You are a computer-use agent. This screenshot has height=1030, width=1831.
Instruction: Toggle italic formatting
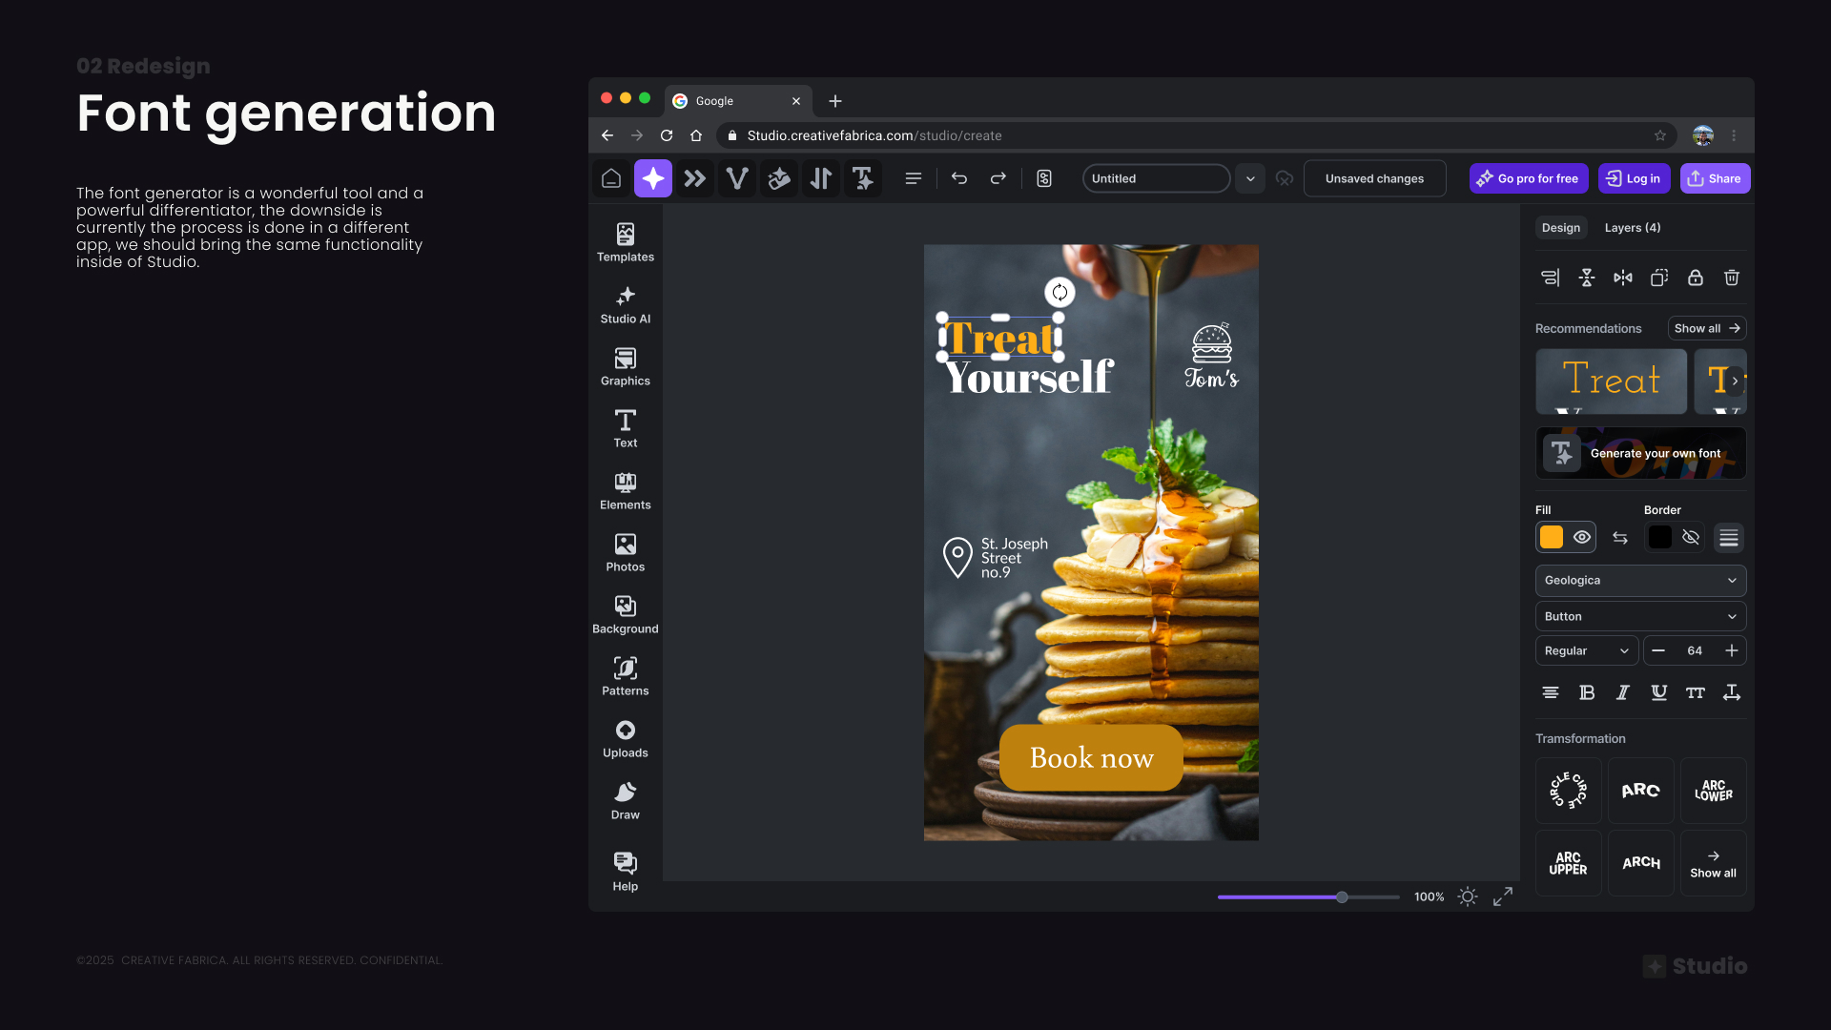(1623, 692)
